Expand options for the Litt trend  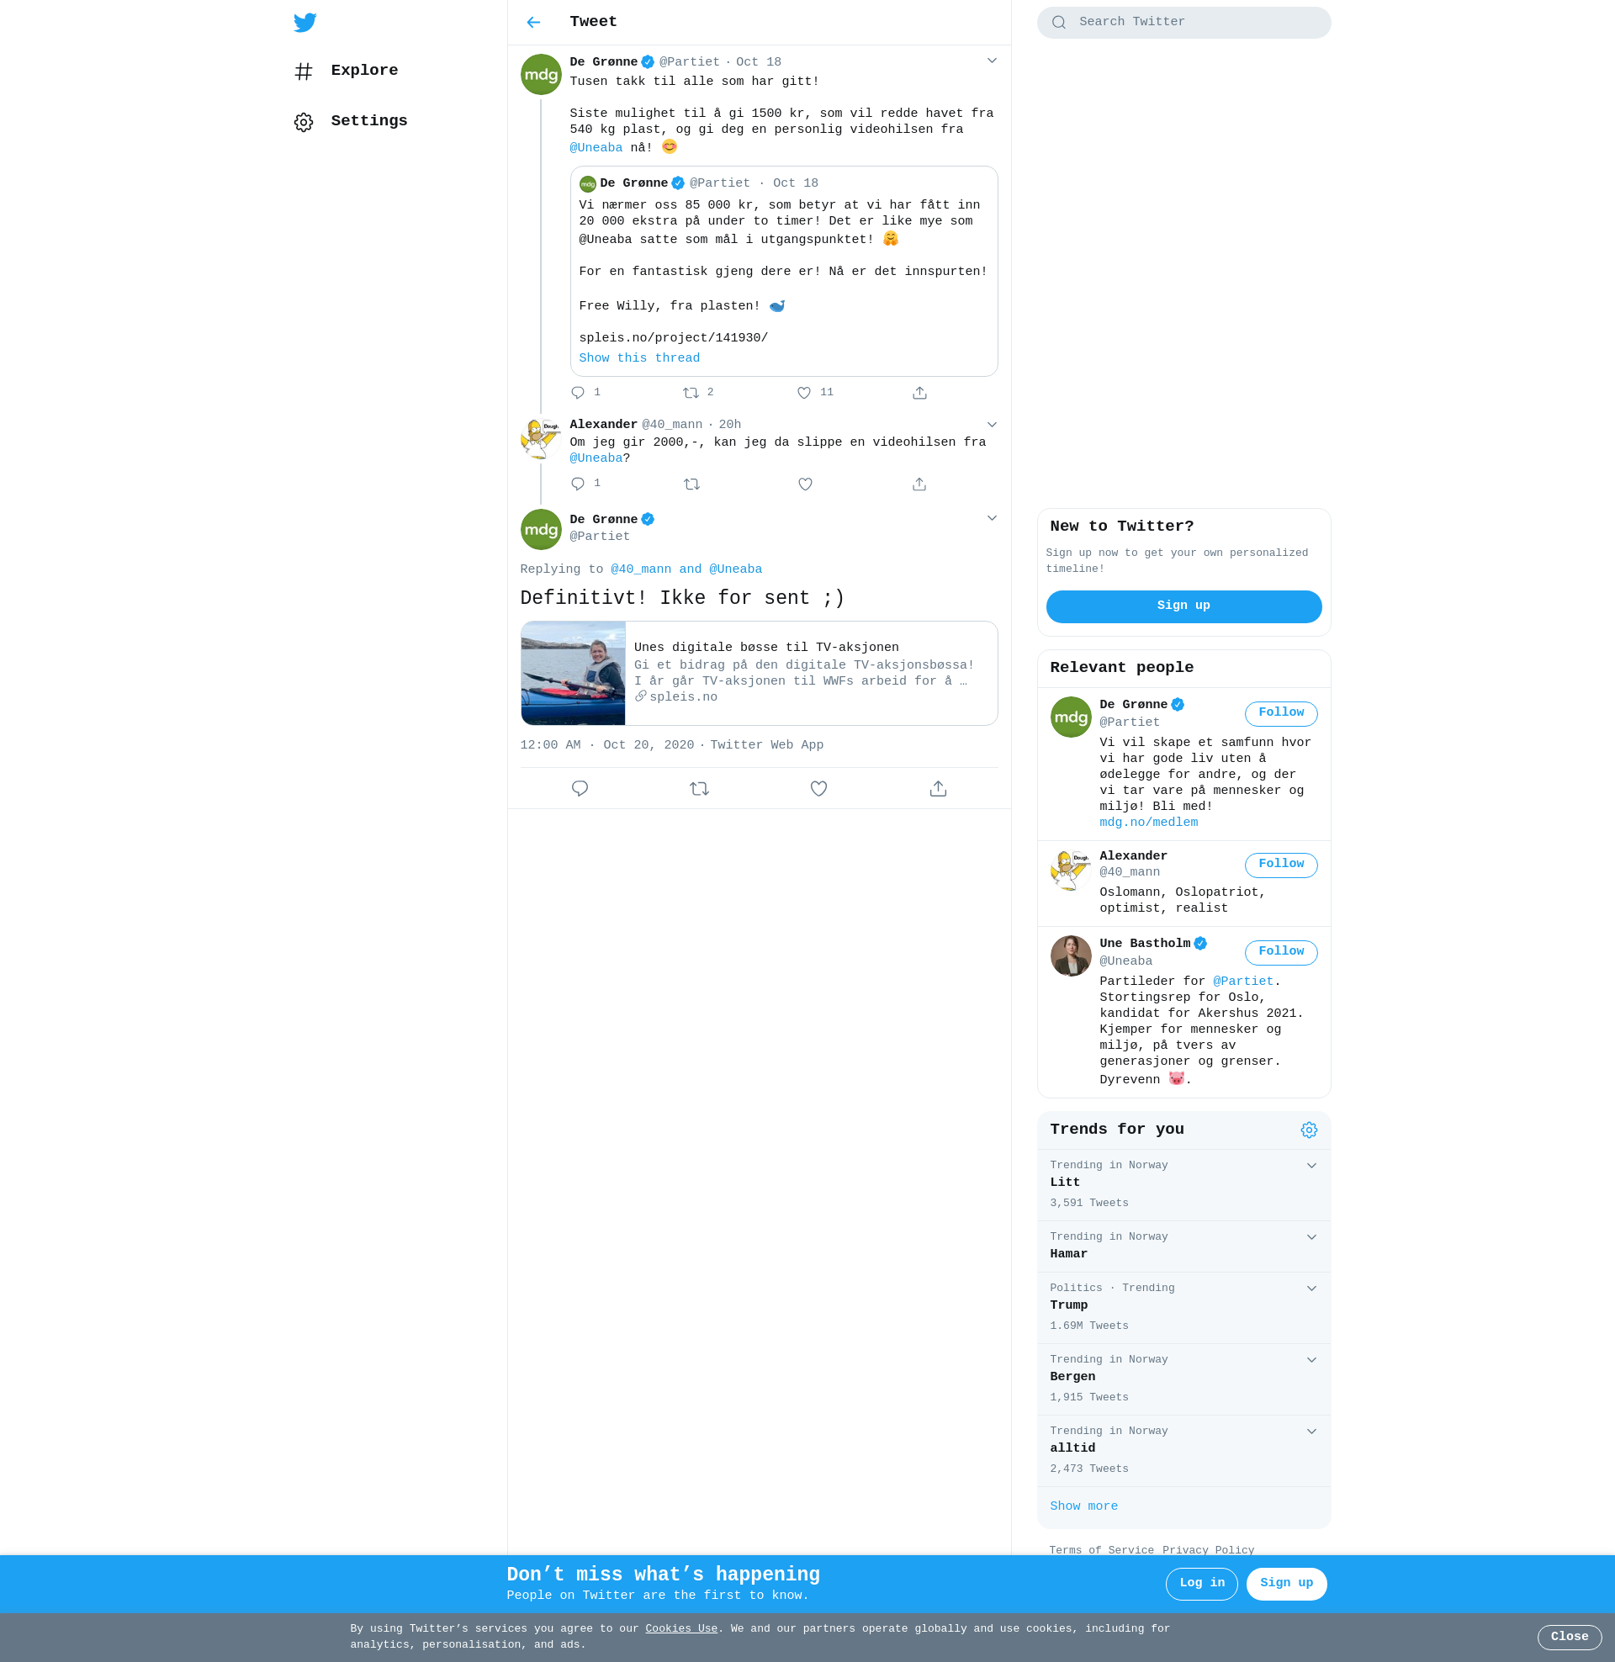[1311, 1166]
